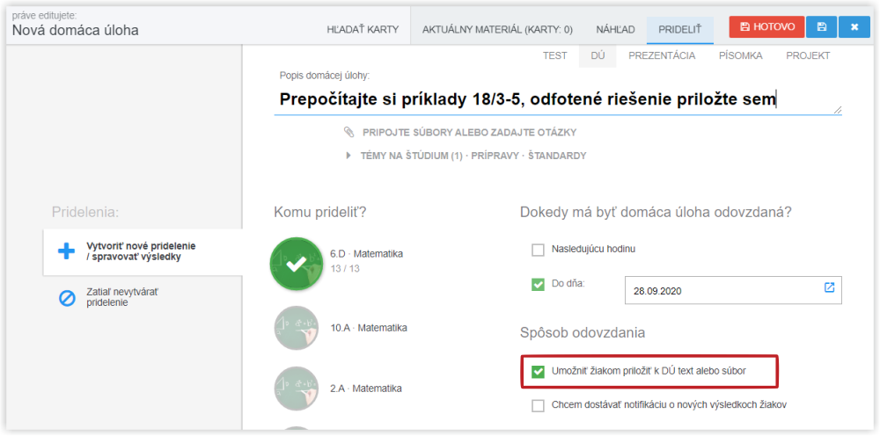880x436 pixels.
Task: Expand the Témy na štúdium triangle
Action: pos(349,156)
